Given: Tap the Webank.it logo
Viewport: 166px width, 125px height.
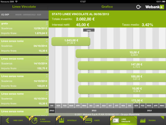Looking at the screenshot, I should (155, 7).
